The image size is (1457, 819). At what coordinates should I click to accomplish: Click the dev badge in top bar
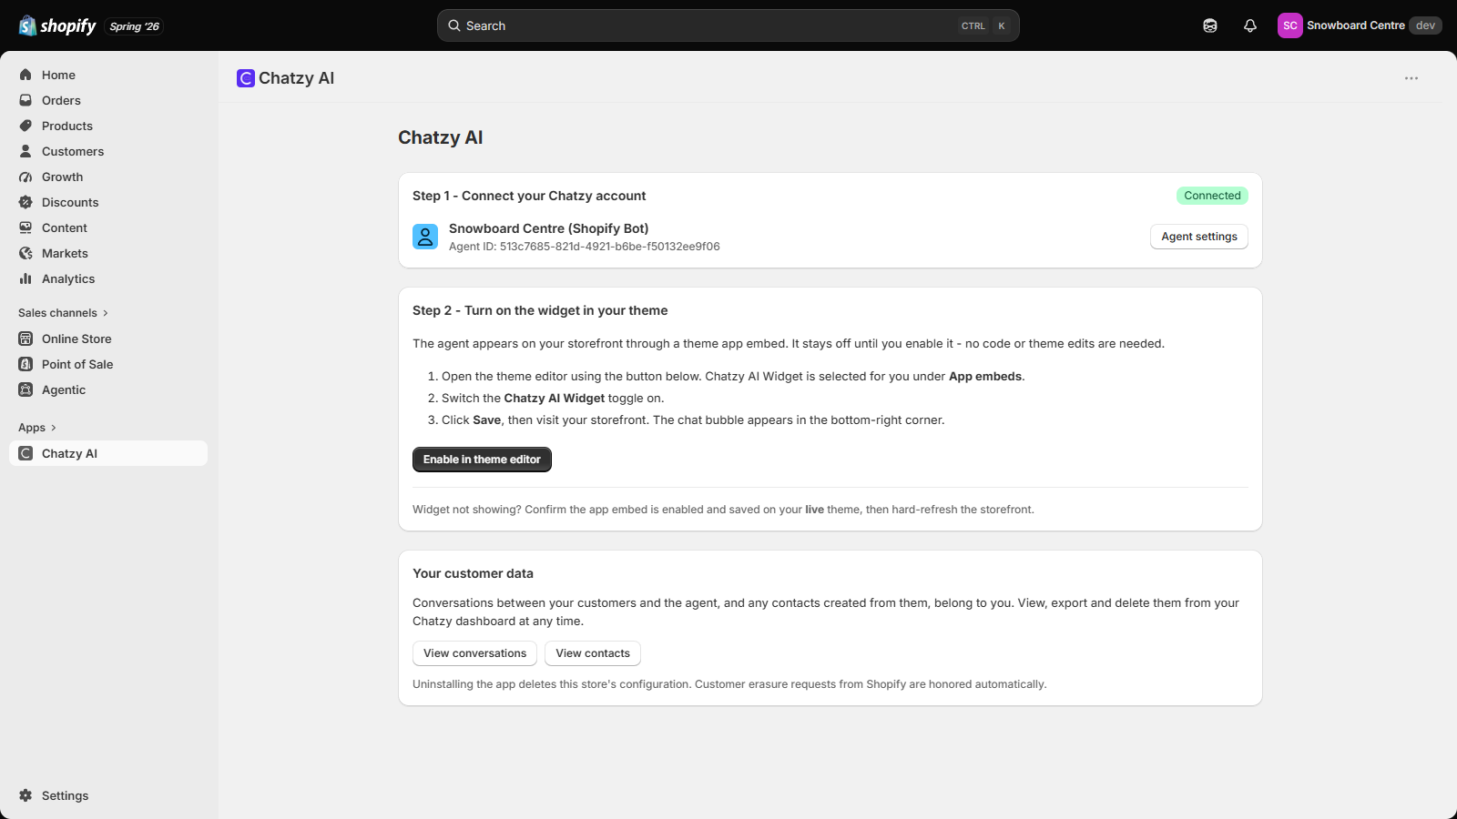click(1425, 25)
